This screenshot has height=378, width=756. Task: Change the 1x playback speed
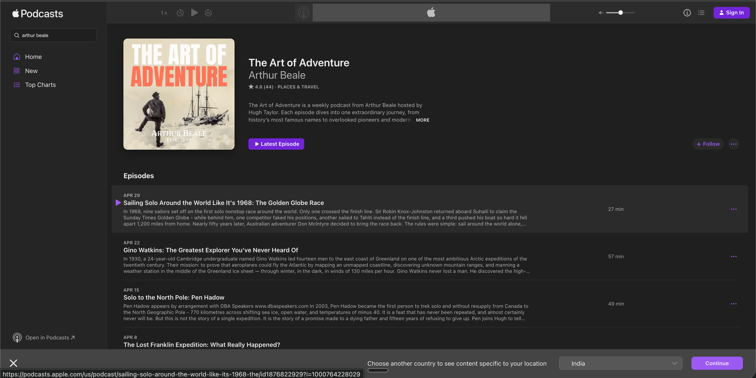click(164, 13)
